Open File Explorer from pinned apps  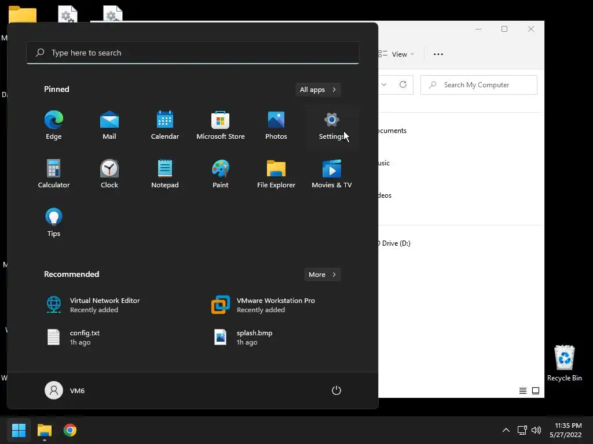click(x=276, y=174)
